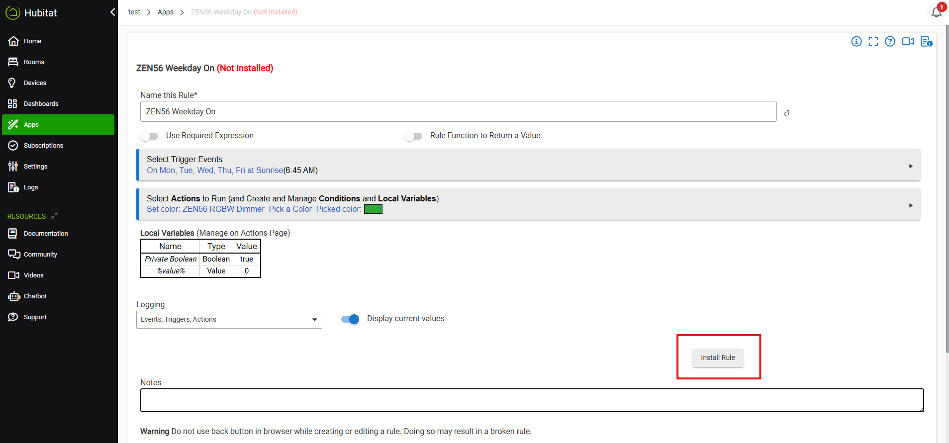
Task: Expand the Select Actions to Run section
Action: pos(528,204)
